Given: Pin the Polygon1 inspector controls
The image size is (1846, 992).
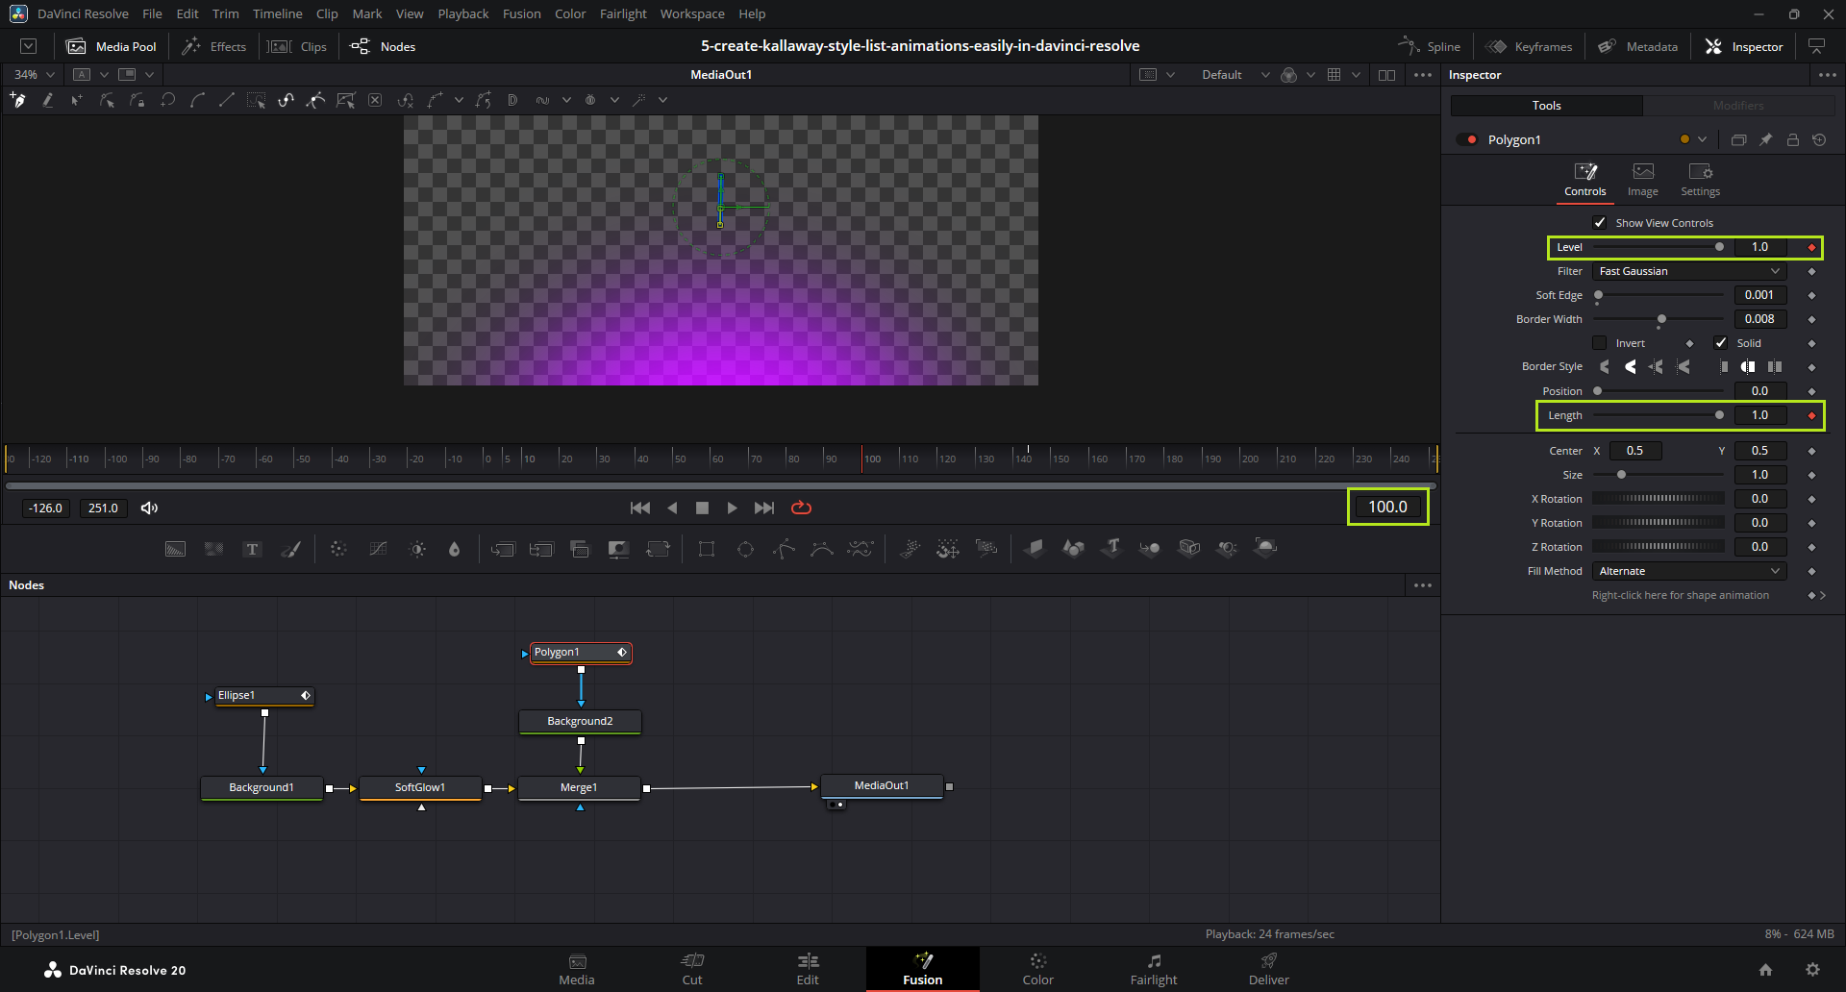Looking at the screenshot, I should pyautogui.click(x=1765, y=139).
